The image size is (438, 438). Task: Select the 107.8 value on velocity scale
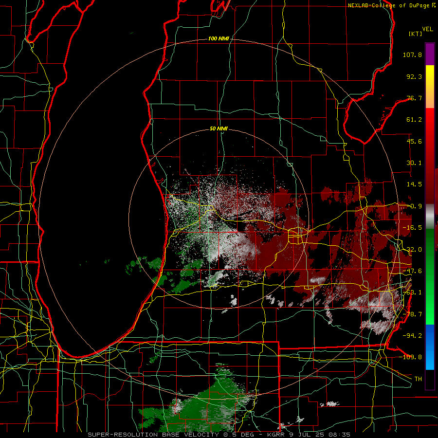click(412, 55)
